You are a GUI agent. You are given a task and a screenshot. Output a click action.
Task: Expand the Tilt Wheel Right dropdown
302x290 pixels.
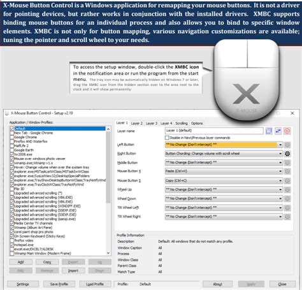[224, 217]
